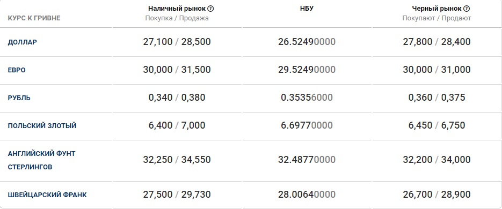Open the ДОЛЛАР currency link
The width and height of the screenshot is (502, 209).
point(23,42)
